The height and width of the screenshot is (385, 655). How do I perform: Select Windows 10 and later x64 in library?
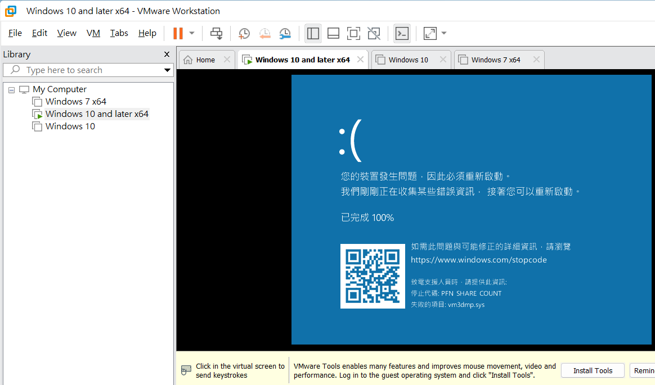coord(97,114)
